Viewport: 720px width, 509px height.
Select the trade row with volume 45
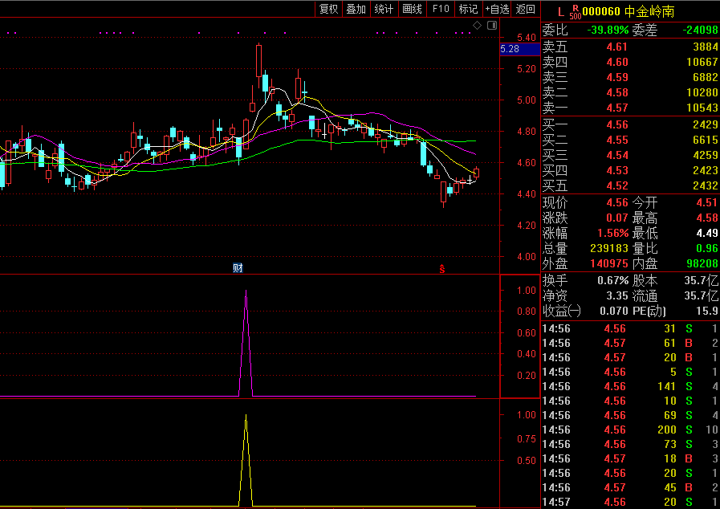[x=630, y=487]
